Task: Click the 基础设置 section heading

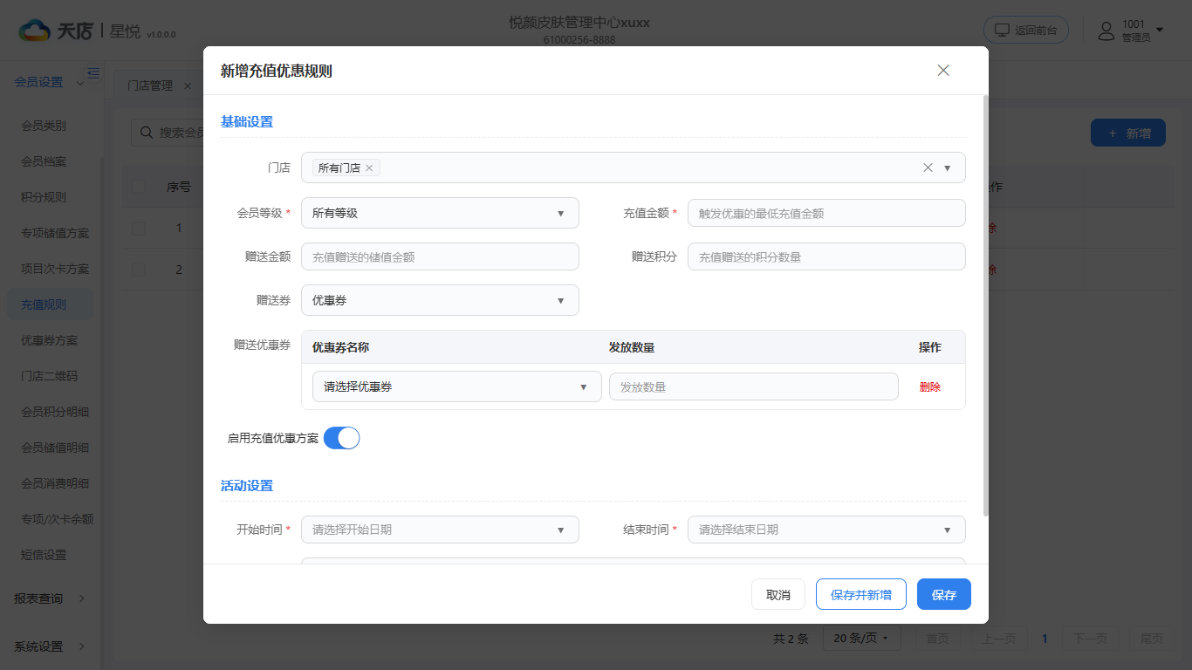Action: pyautogui.click(x=247, y=121)
